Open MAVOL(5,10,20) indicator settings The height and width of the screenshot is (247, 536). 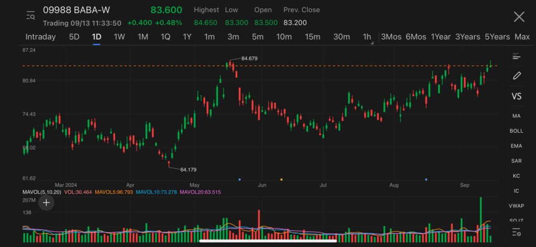(x=41, y=192)
